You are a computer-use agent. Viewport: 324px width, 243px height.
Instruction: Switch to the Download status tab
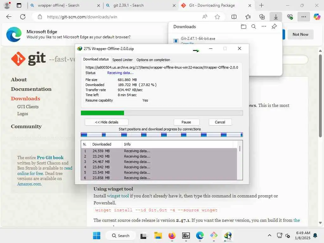pos(96,59)
